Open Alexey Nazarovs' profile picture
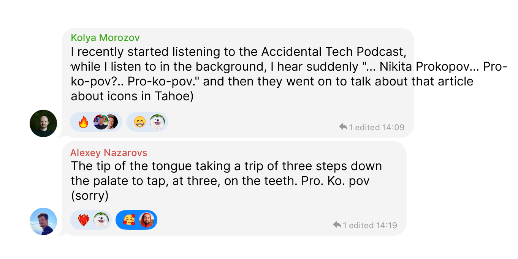This screenshot has width=518, height=259. tap(43, 221)
